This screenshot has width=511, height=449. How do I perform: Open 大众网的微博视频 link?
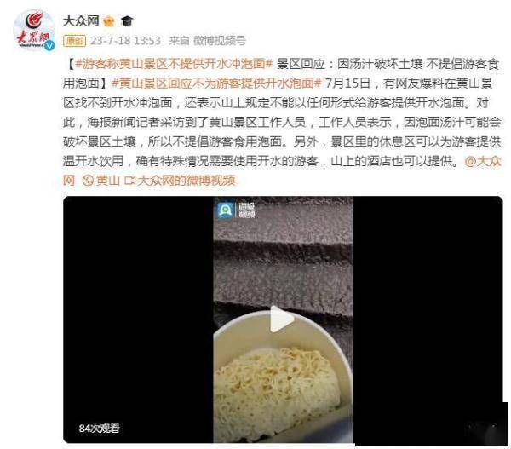tap(186, 181)
